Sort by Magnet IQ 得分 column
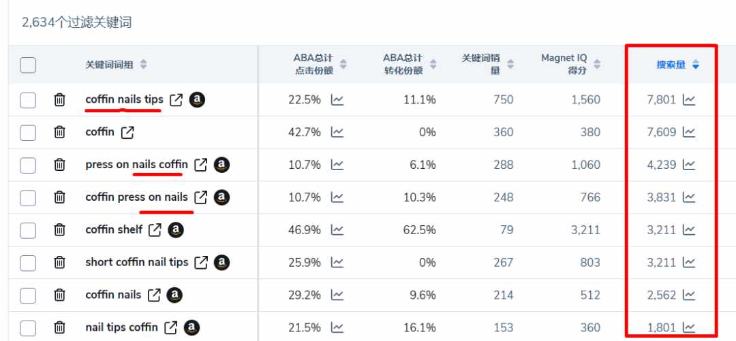Image resolution: width=736 pixels, height=341 pixels. tap(597, 65)
